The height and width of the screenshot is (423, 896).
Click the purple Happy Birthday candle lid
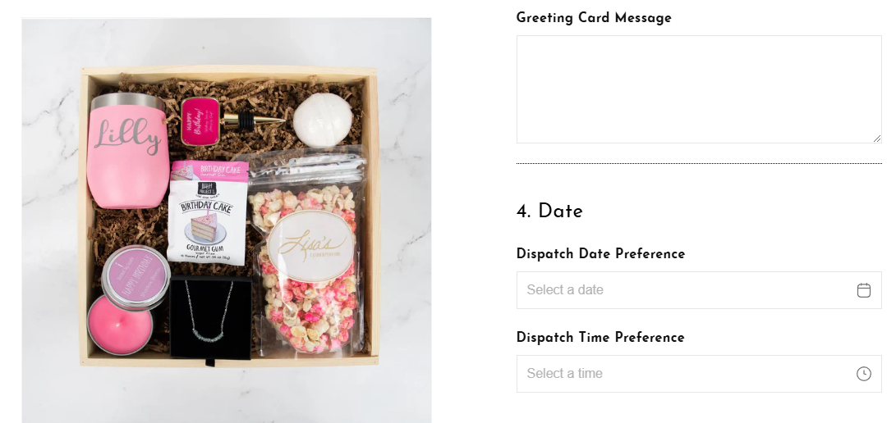pyautogui.click(x=136, y=275)
